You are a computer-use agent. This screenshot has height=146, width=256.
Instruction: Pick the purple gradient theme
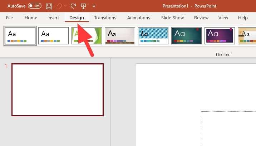click(220, 36)
